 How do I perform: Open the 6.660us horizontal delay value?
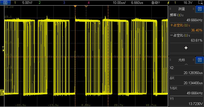coord(137,3)
